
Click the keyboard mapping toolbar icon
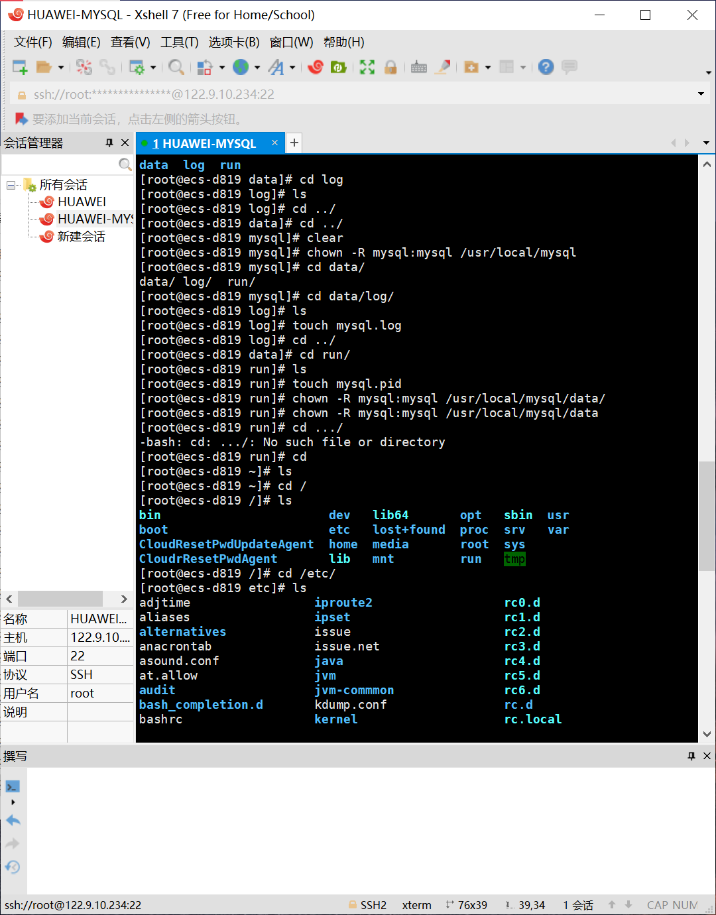click(419, 67)
